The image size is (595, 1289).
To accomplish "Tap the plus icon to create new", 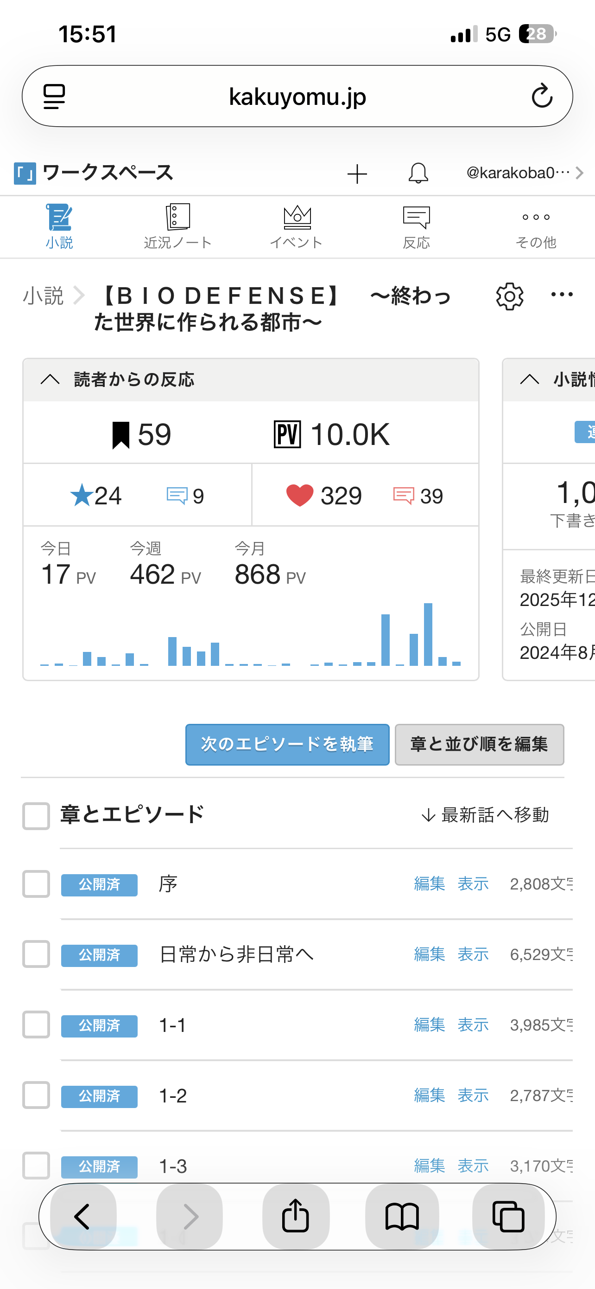I will click(x=357, y=174).
